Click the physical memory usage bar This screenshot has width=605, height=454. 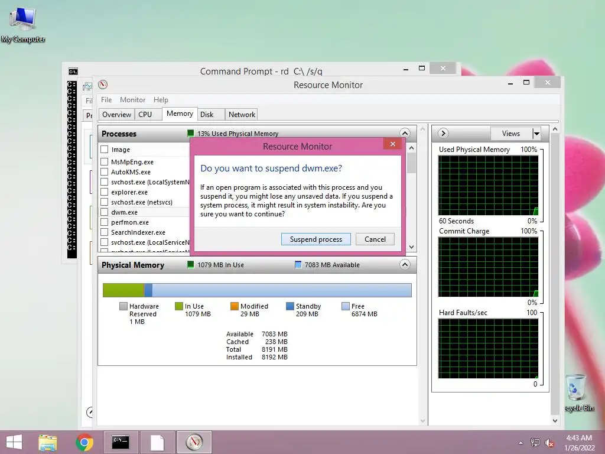point(257,290)
